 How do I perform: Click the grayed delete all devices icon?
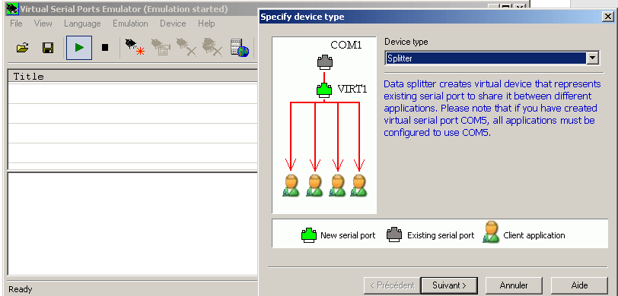click(x=212, y=47)
